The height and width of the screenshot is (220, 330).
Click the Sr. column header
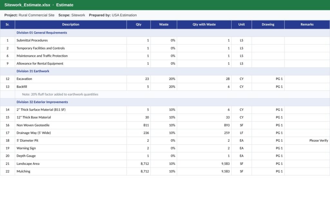pyautogui.click(x=7, y=24)
